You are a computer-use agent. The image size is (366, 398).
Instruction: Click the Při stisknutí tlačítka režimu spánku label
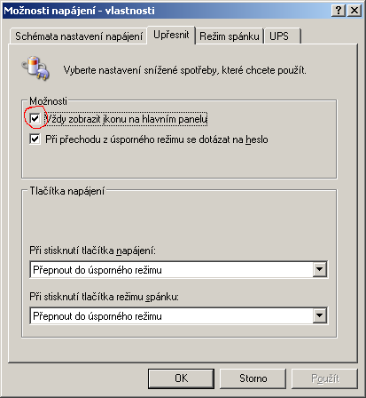(104, 297)
